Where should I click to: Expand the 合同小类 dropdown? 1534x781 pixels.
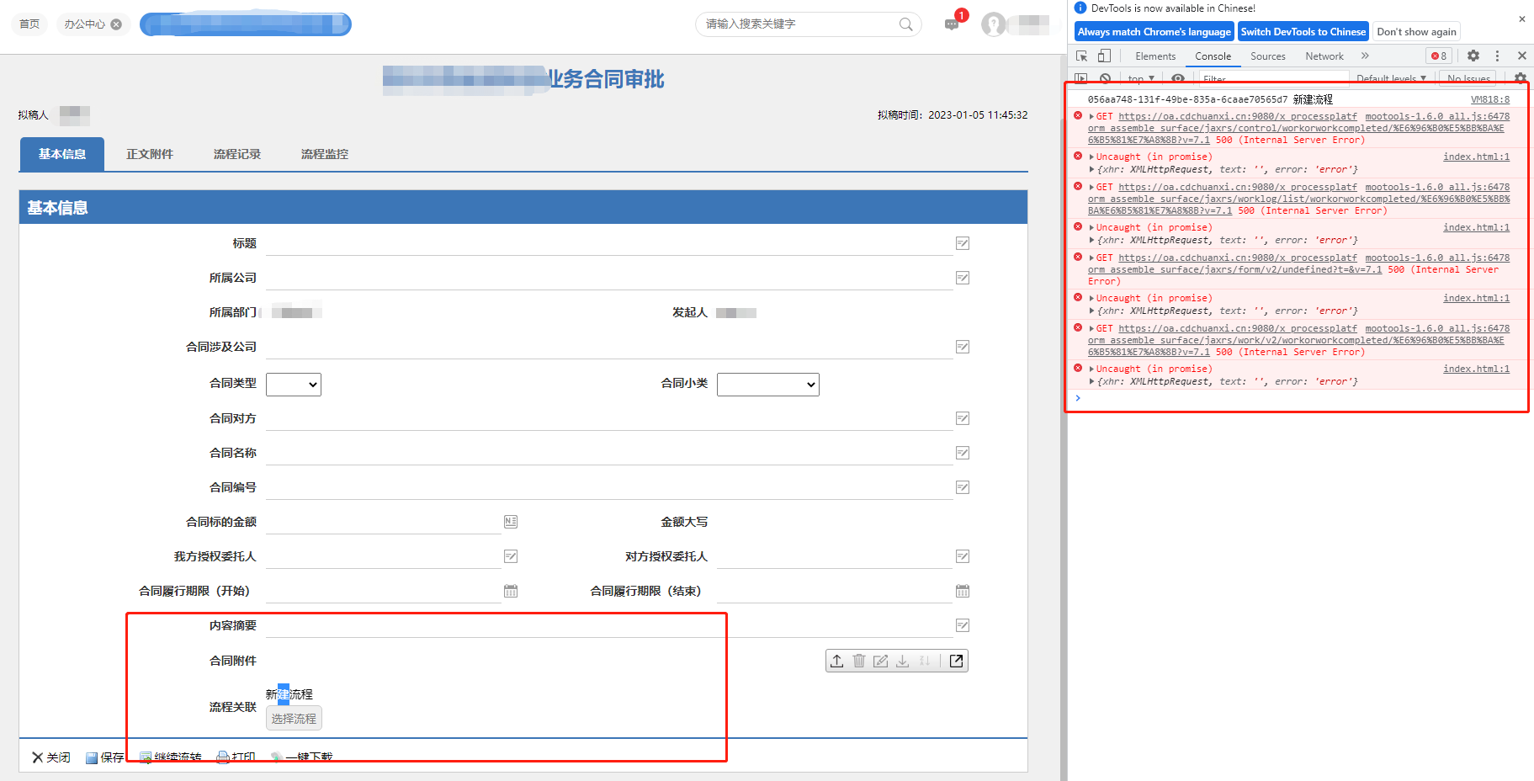768,384
